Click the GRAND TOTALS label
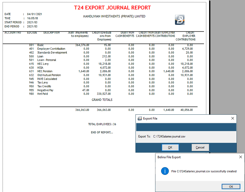The width and height of the screenshot is (245, 192). coord(102,100)
